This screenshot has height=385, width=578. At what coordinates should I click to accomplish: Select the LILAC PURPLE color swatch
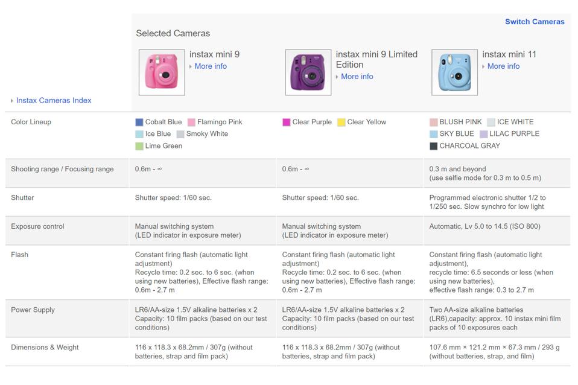[484, 134]
